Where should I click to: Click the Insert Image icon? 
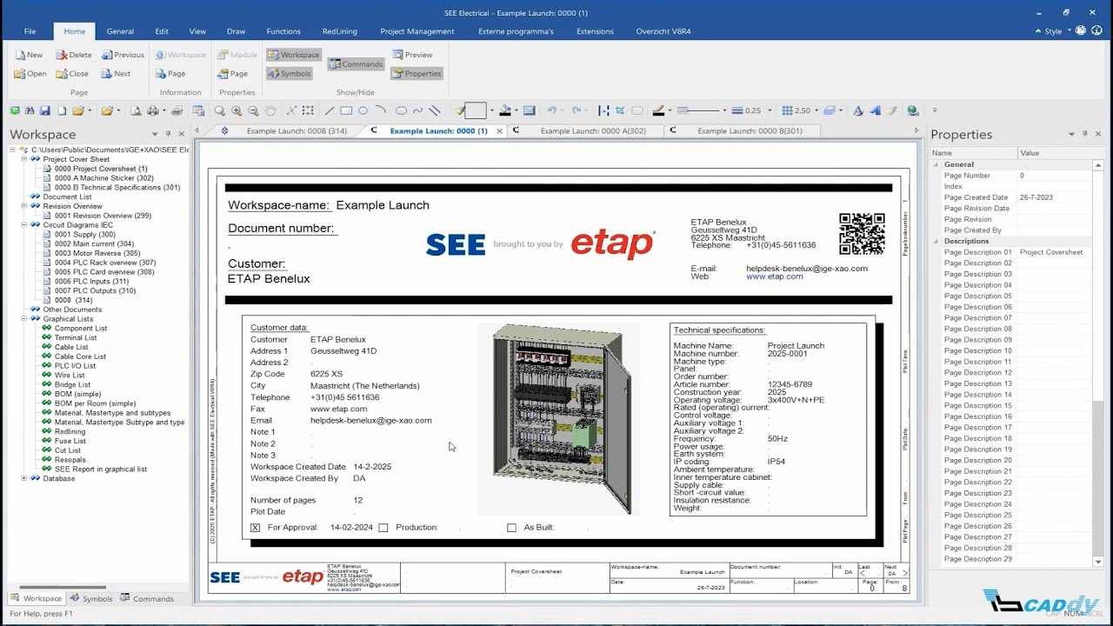[529, 110]
